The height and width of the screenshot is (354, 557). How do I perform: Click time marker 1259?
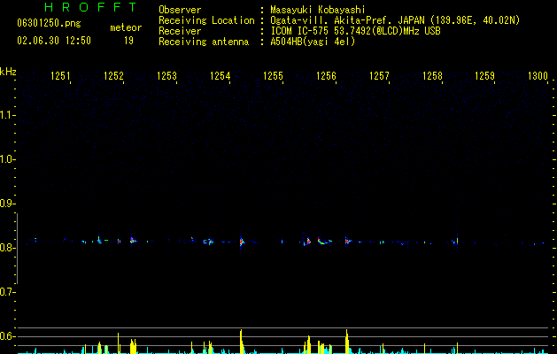[x=484, y=76]
